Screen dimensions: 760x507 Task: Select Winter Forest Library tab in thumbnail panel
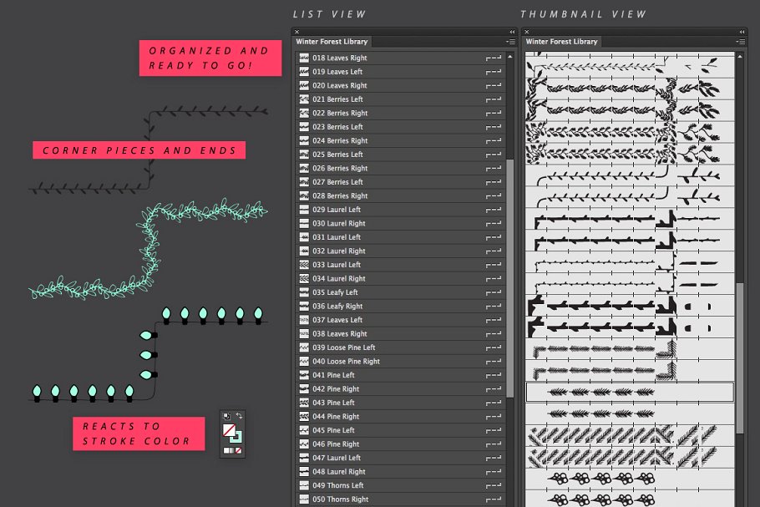[x=562, y=42]
